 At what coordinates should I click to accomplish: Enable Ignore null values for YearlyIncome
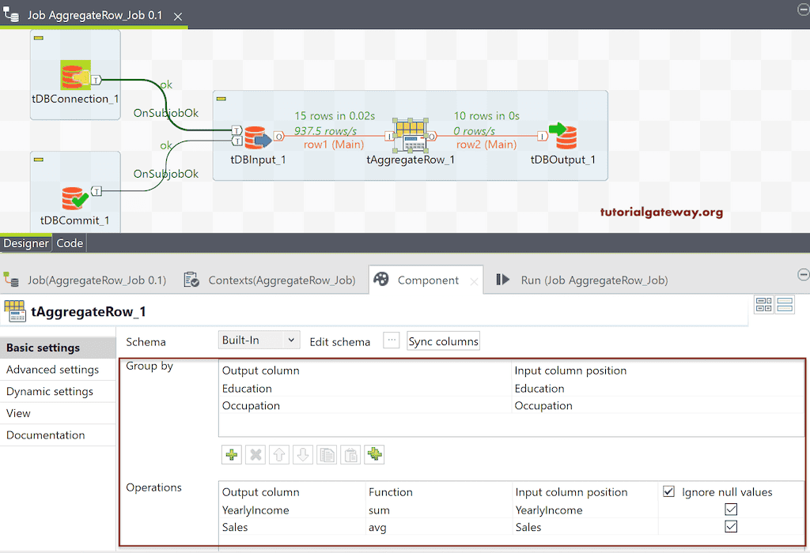tap(729, 510)
